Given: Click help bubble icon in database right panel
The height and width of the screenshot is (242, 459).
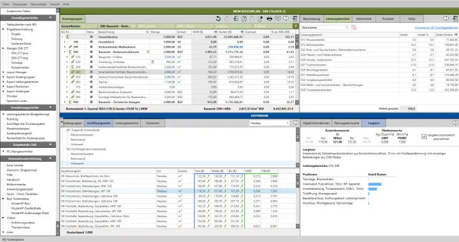Looking at the screenshot, I should pyautogui.click(x=455, y=123).
